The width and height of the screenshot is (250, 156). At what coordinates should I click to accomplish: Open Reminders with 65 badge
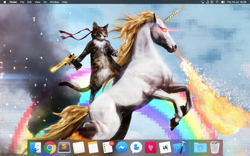107,147
